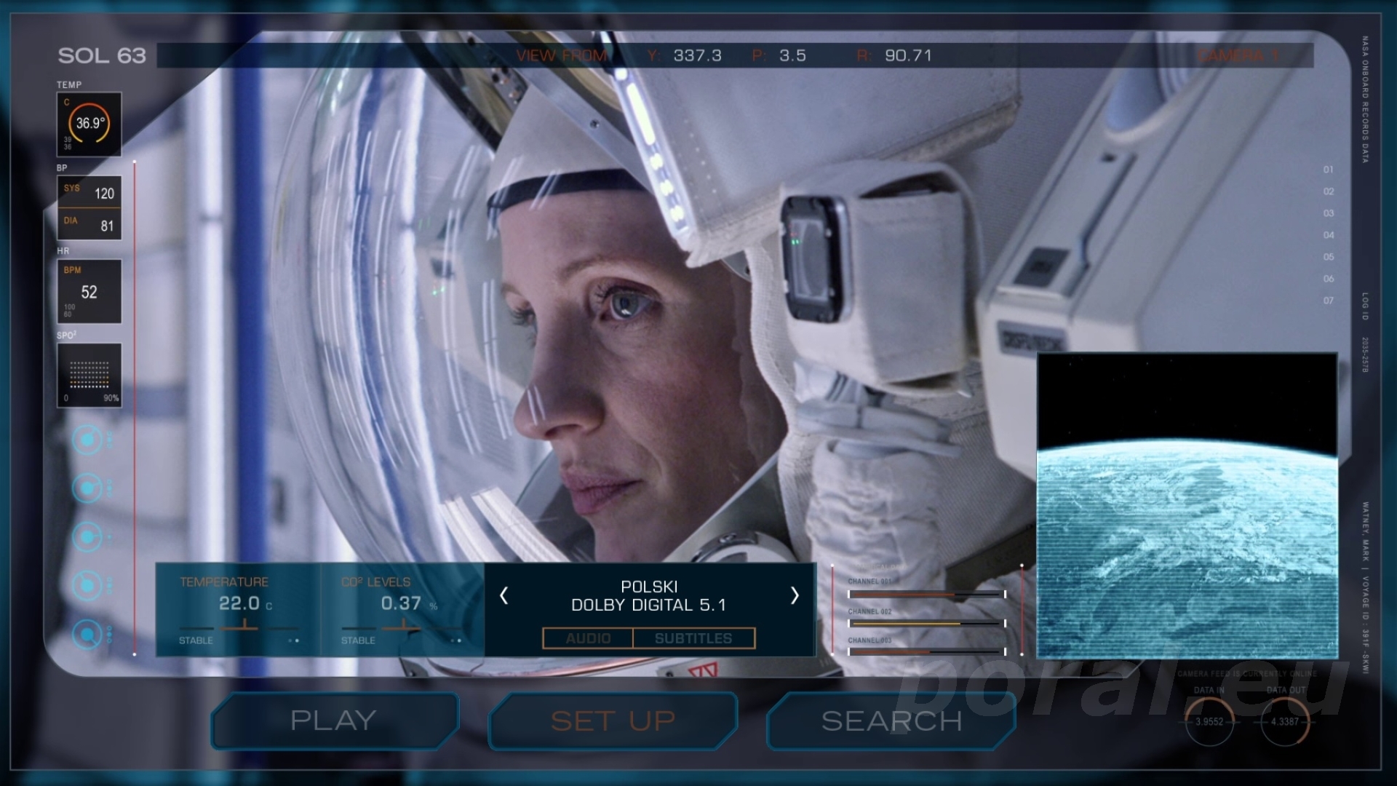Click the R value 90.71
1397x786 pixels.
pyautogui.click(x=908, y=56)
